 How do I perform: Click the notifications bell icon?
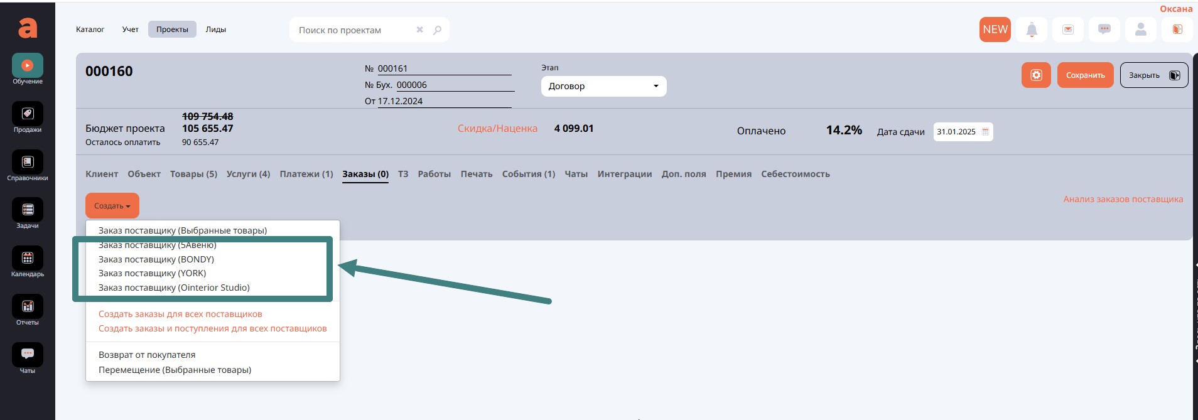(1032, 30)
